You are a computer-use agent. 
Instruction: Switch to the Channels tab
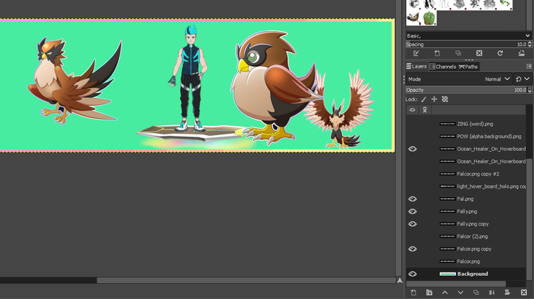click(x=443, y=67)
